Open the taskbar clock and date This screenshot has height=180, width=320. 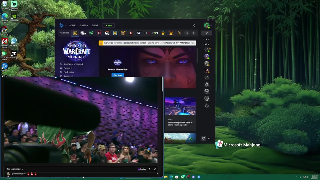tap(315, 177)
